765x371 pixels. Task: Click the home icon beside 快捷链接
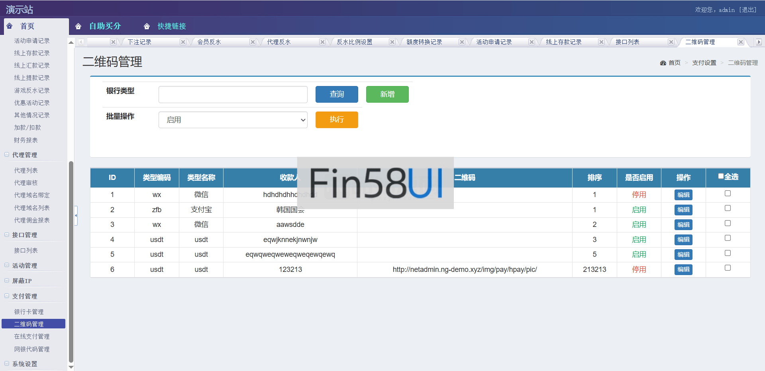tap(147, 26)
